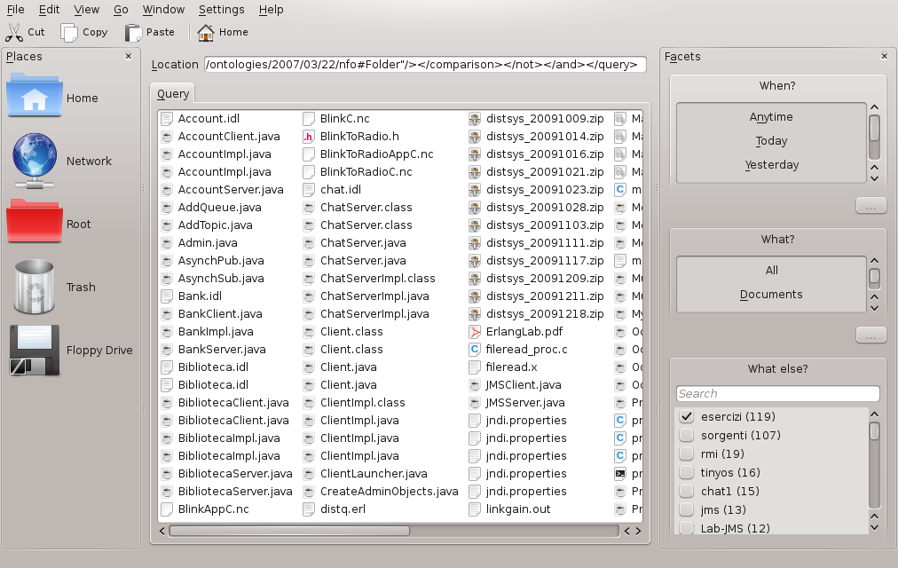Expand more options under When? facet
Screen dimensions: 898x568
tap(870, 206)
